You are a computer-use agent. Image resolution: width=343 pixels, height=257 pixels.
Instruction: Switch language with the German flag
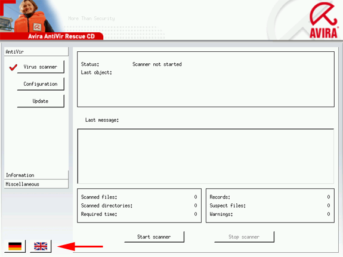pos(15,246)
